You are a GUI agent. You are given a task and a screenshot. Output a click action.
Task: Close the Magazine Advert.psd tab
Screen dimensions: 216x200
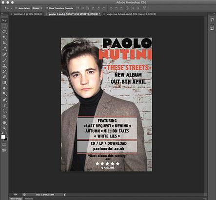[x=104, y=14]
